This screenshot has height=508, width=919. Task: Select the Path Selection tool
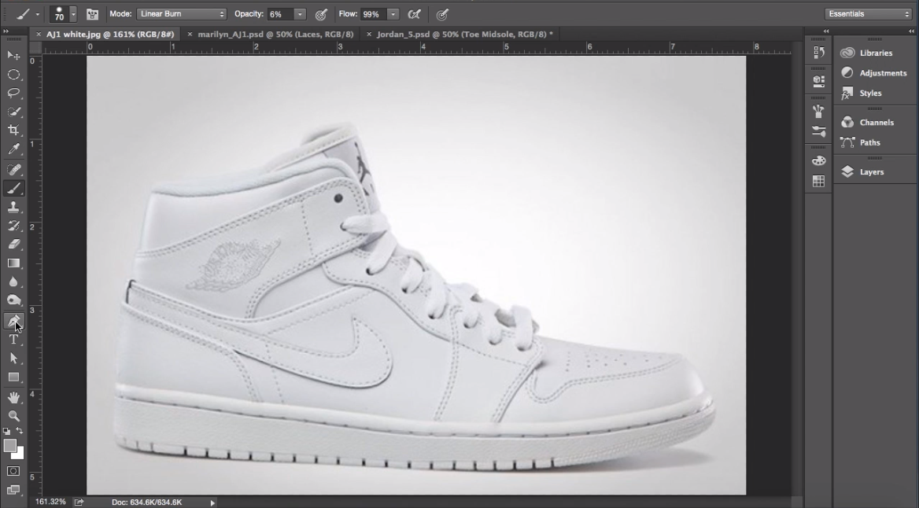point(13,359)
